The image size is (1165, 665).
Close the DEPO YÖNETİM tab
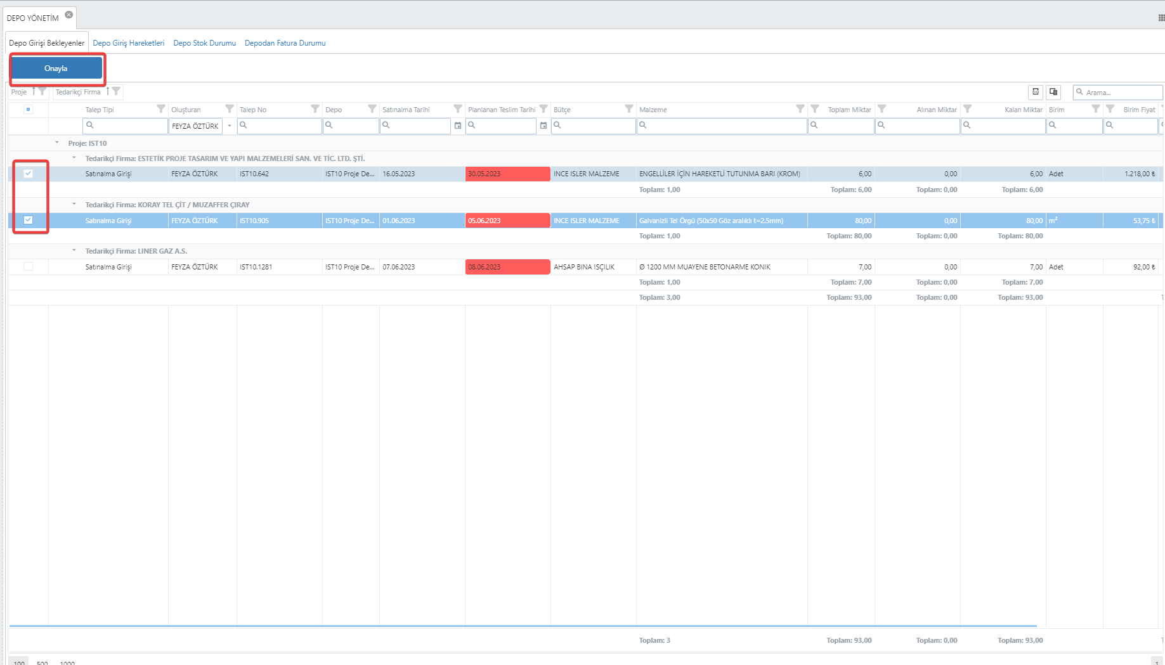pos(68,15)
